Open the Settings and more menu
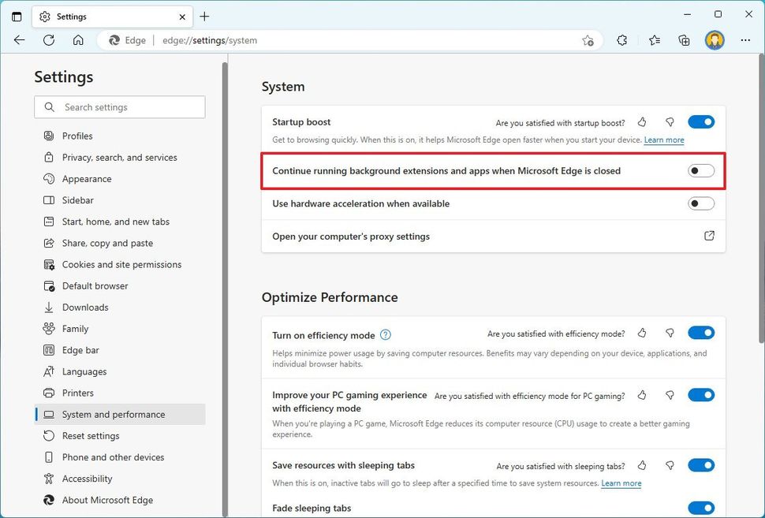The height and width of the screenshot is (518, 765). 745,39
